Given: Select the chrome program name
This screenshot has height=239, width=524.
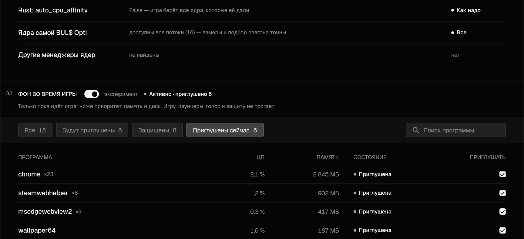Looking at the screenshot, I should [29, 174].
